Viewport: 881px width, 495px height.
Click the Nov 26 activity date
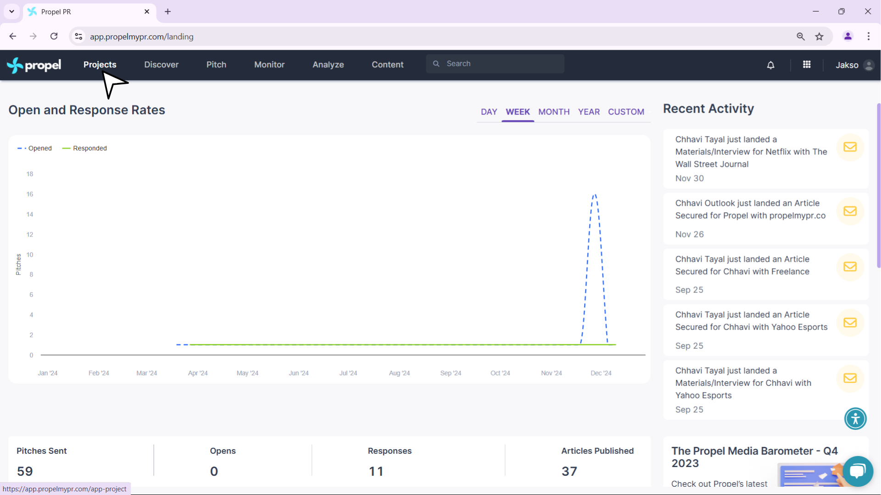(x=689, y=234)
